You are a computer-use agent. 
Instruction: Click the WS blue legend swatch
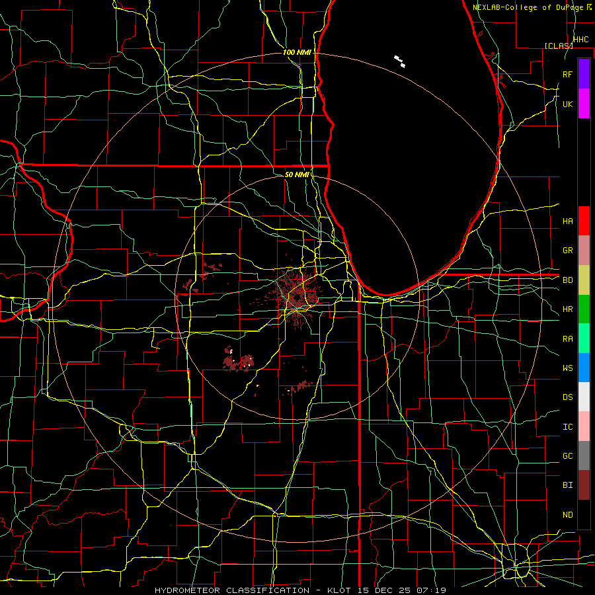pyautogui.click(x=584, y=368)
